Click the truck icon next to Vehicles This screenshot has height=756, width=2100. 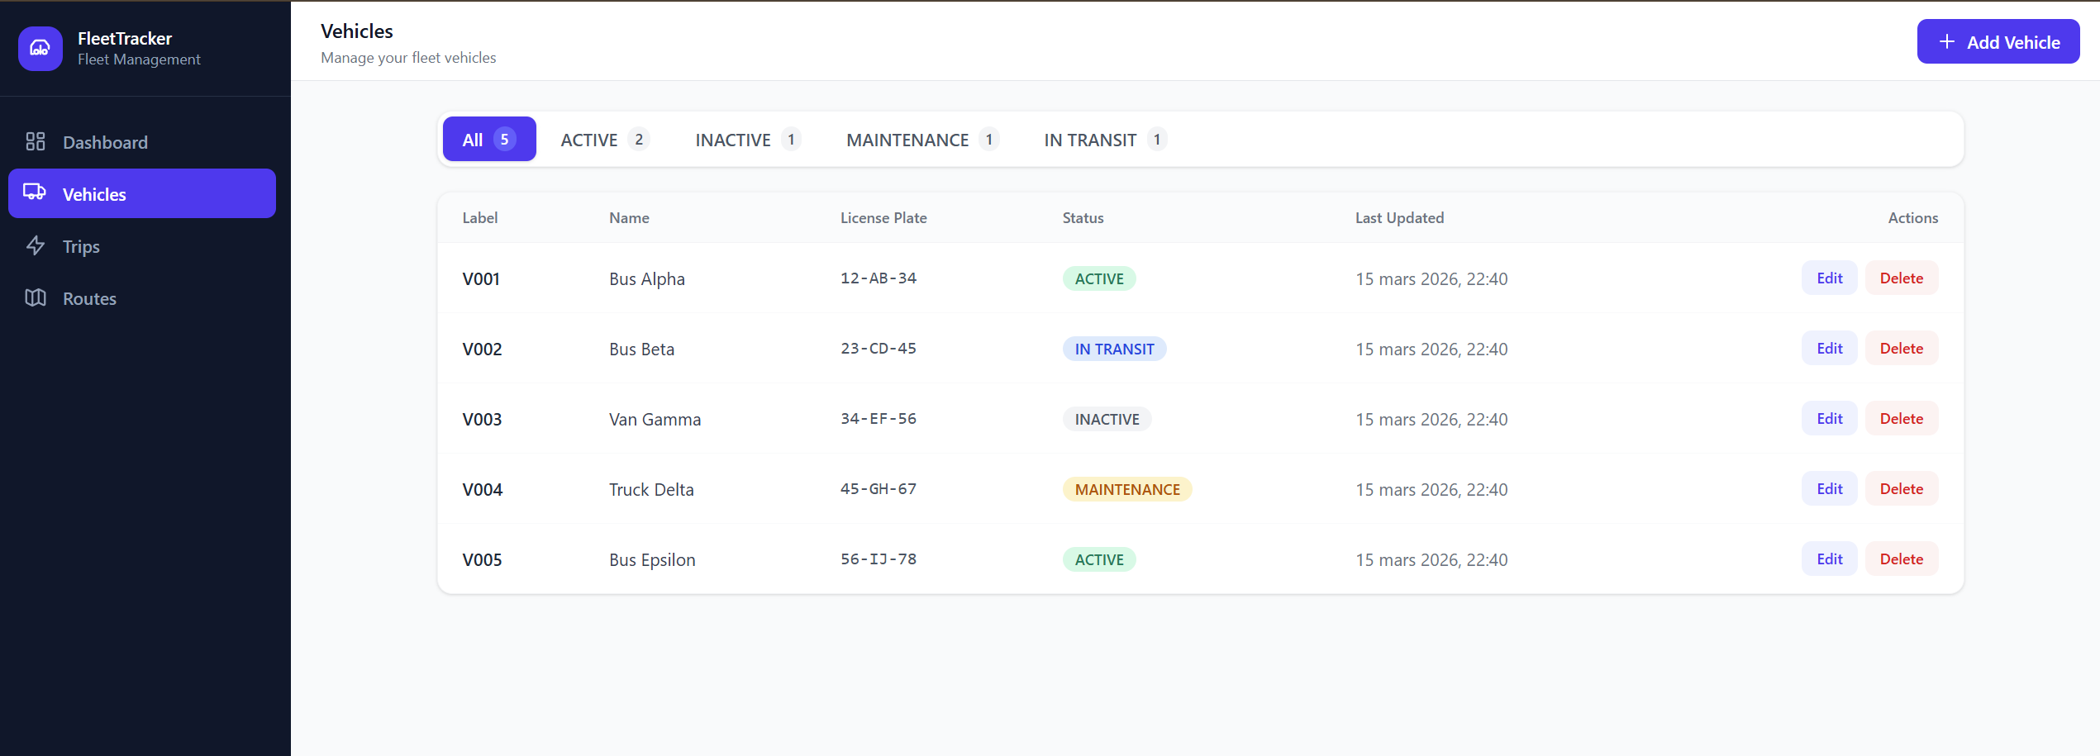tap(35, 193)
